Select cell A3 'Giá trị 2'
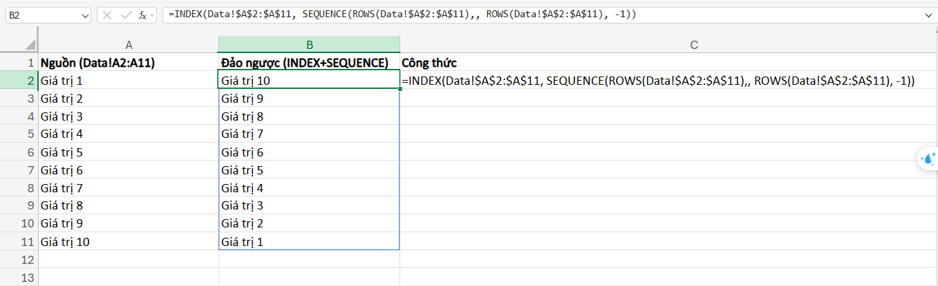 pyautogui.click(x=129, y=99)
